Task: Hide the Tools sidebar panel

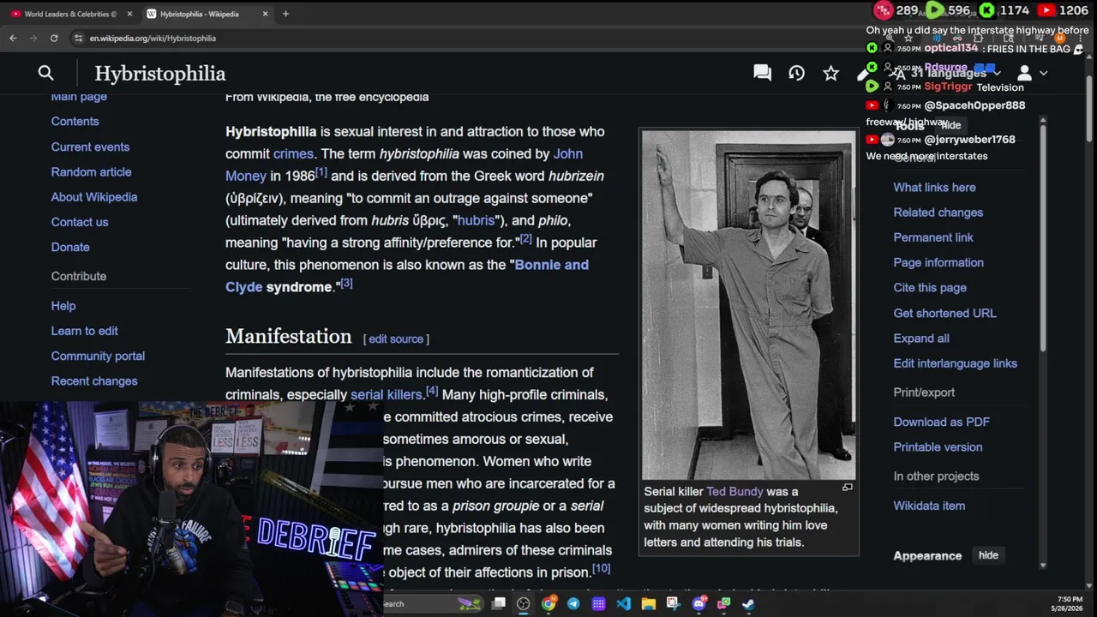Action: [x=951, y=125]
